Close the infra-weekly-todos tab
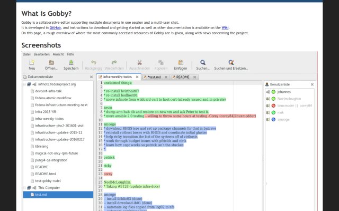The image size is (339, 211). coord(137,77)
